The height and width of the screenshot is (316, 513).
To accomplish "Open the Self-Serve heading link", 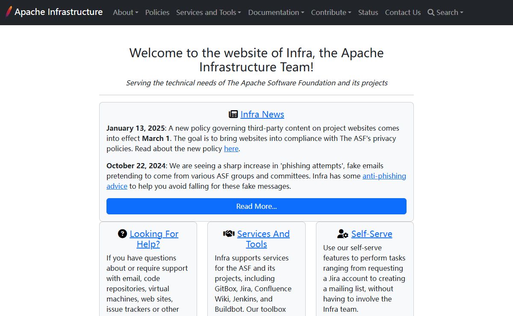I will [x=372, y=234].
